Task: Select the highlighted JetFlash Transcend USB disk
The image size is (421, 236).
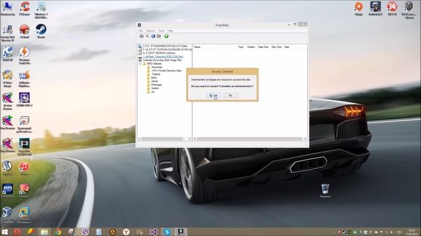Action: [162, 56]
